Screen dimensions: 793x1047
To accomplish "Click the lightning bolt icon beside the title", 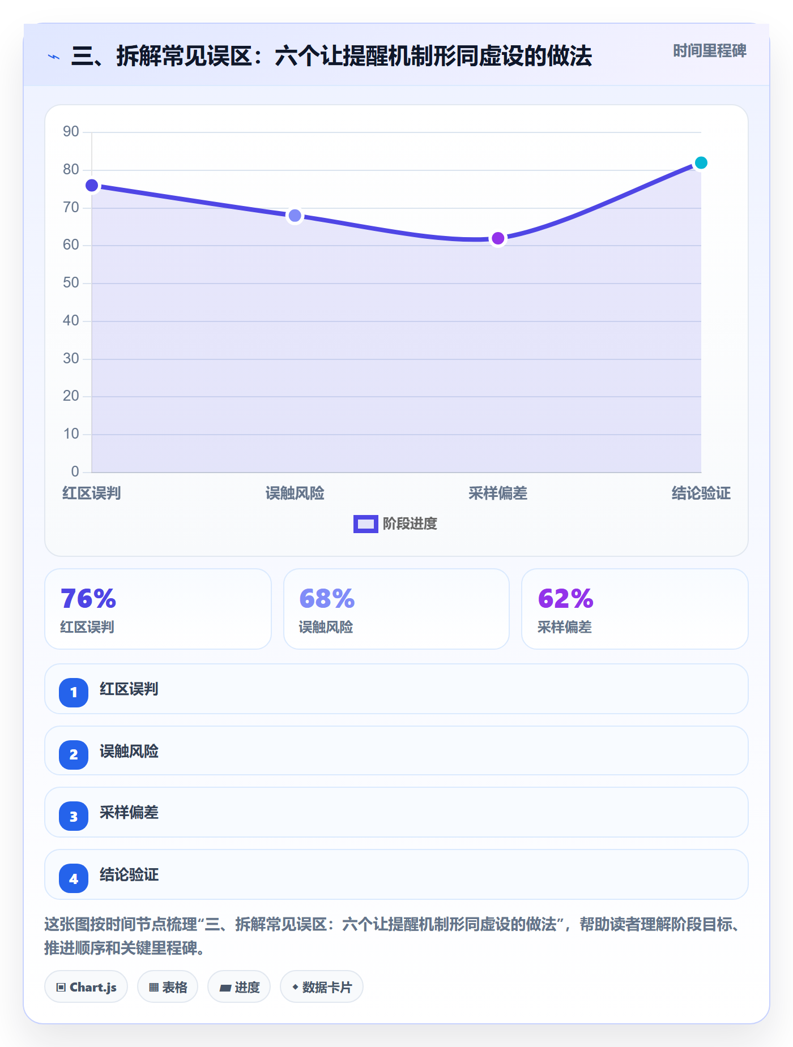I will click(x=54, y=57).
